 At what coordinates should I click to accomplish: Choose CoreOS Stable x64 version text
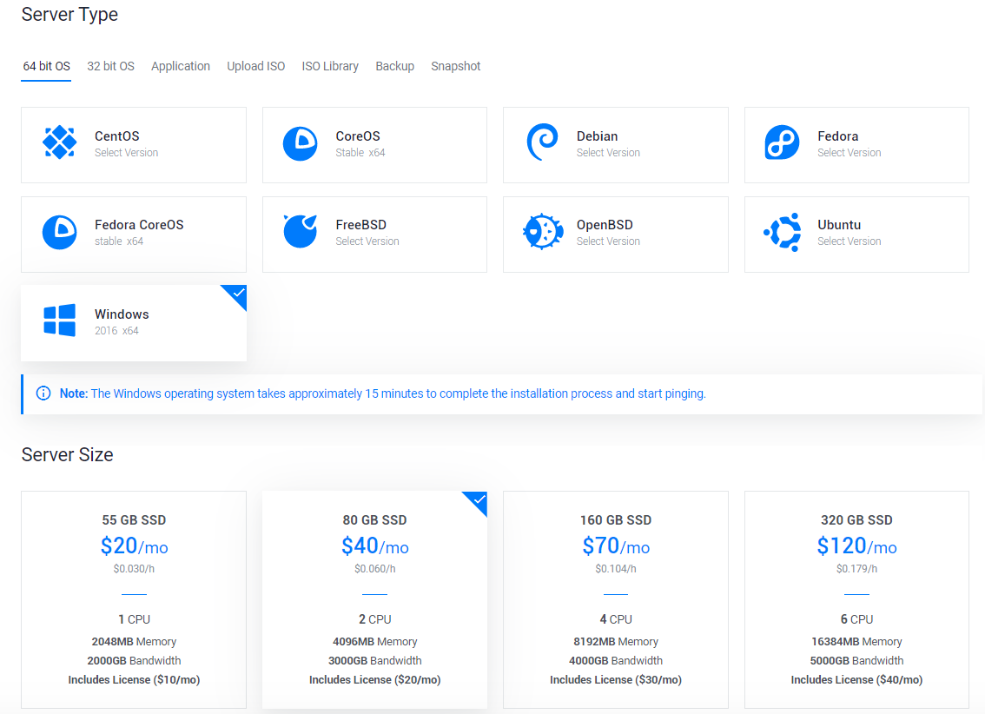tap(360, 153)
